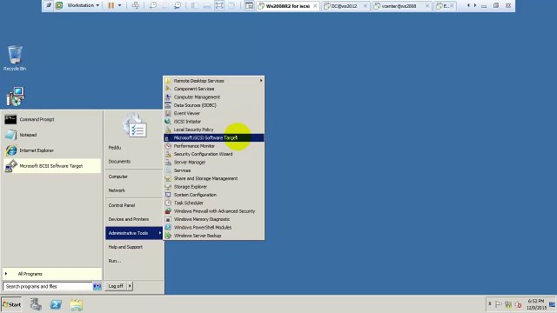Open Computer Management
Screen dimensions: 557x313
(213, 97)
